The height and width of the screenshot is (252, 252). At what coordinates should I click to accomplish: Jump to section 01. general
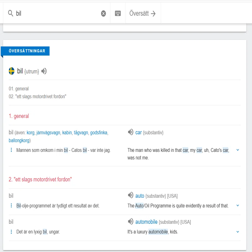pyautogui.click(x=19, y=88)
